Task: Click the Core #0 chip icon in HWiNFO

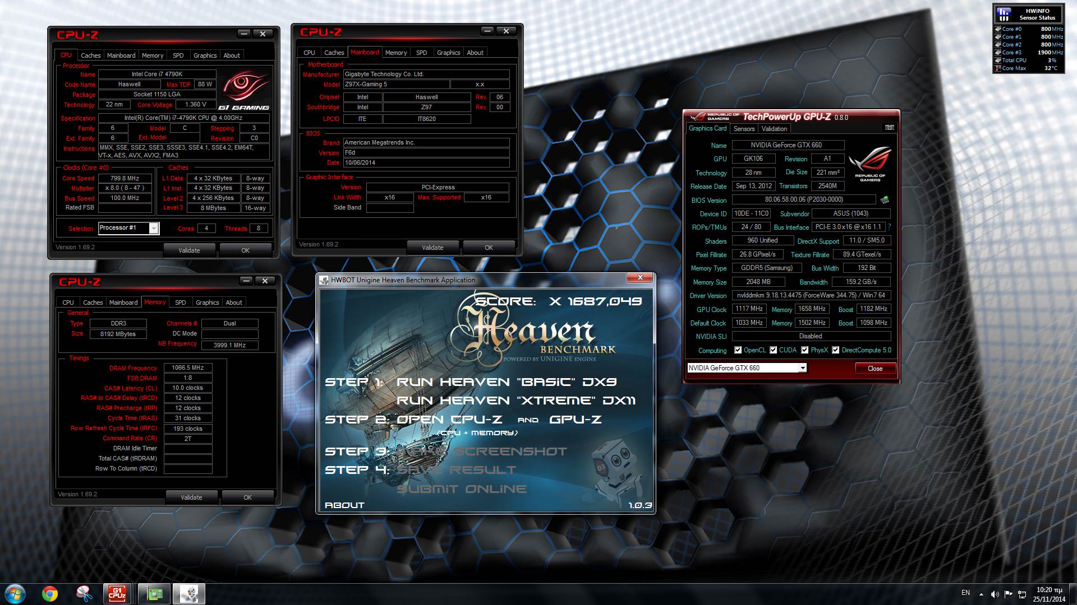Action: coord(998,29)
